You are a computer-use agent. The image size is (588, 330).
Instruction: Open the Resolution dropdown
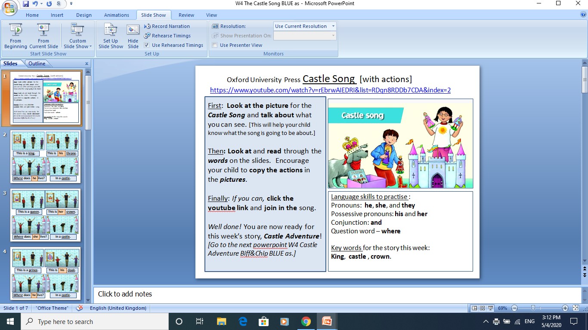click(x=305, y=26)
